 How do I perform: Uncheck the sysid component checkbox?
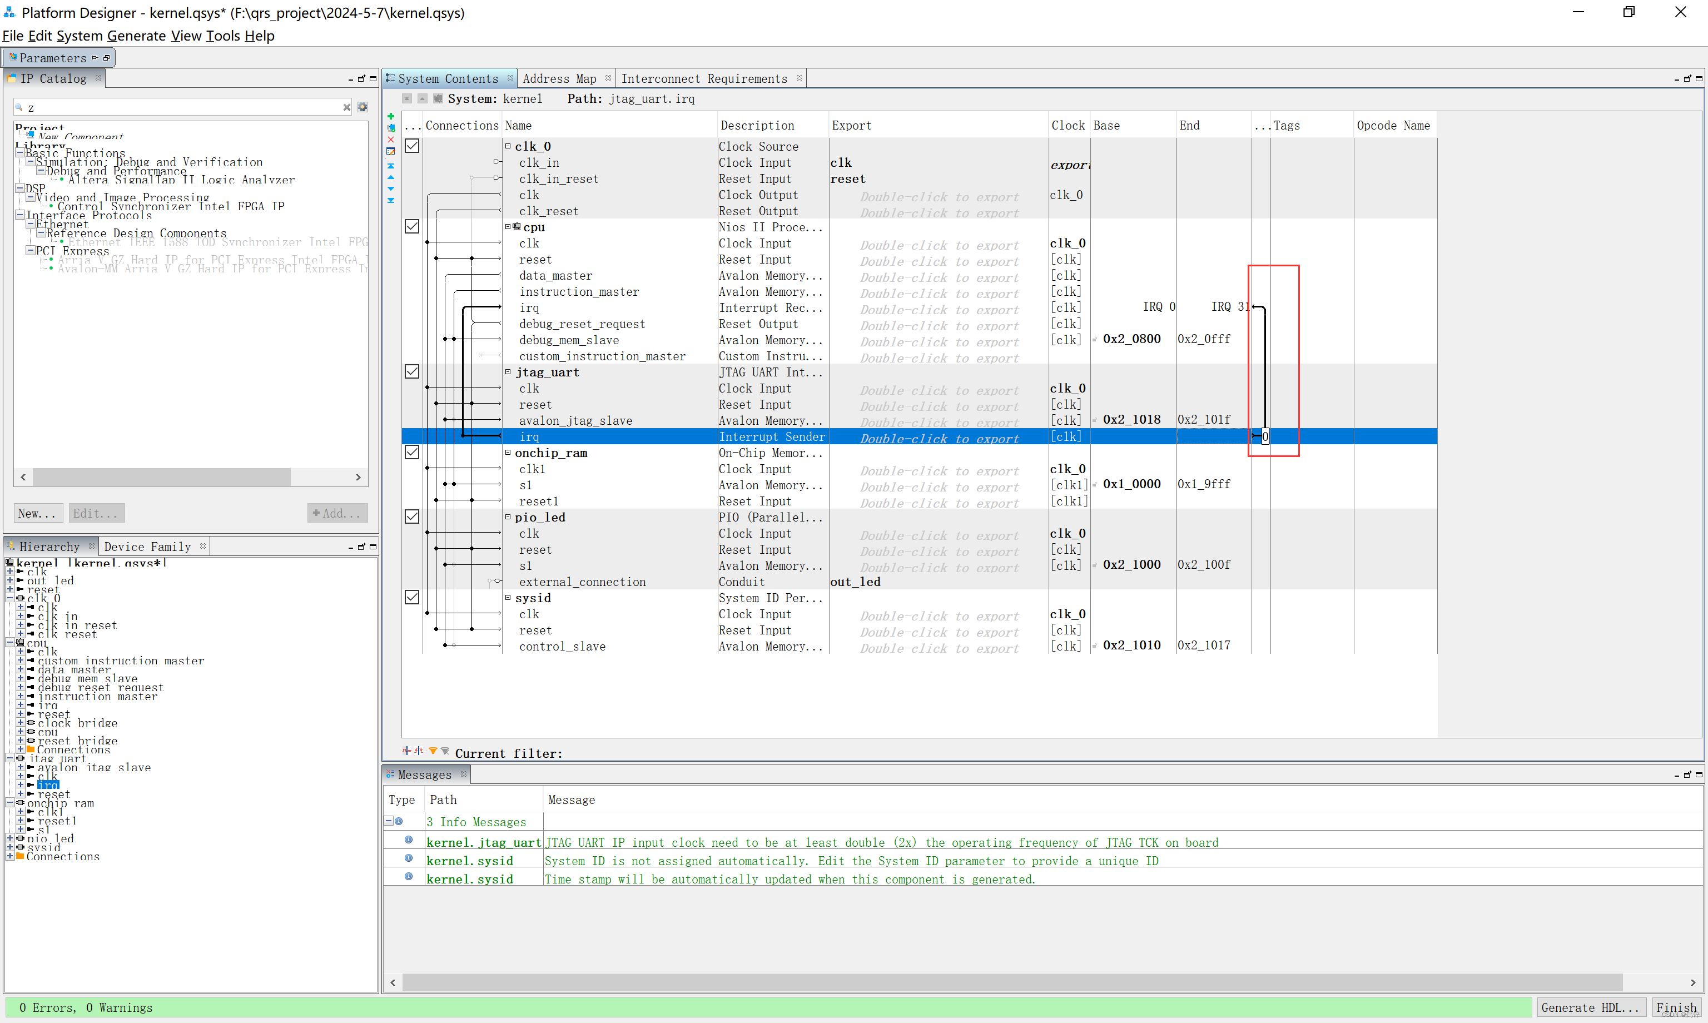coord(412,598)
